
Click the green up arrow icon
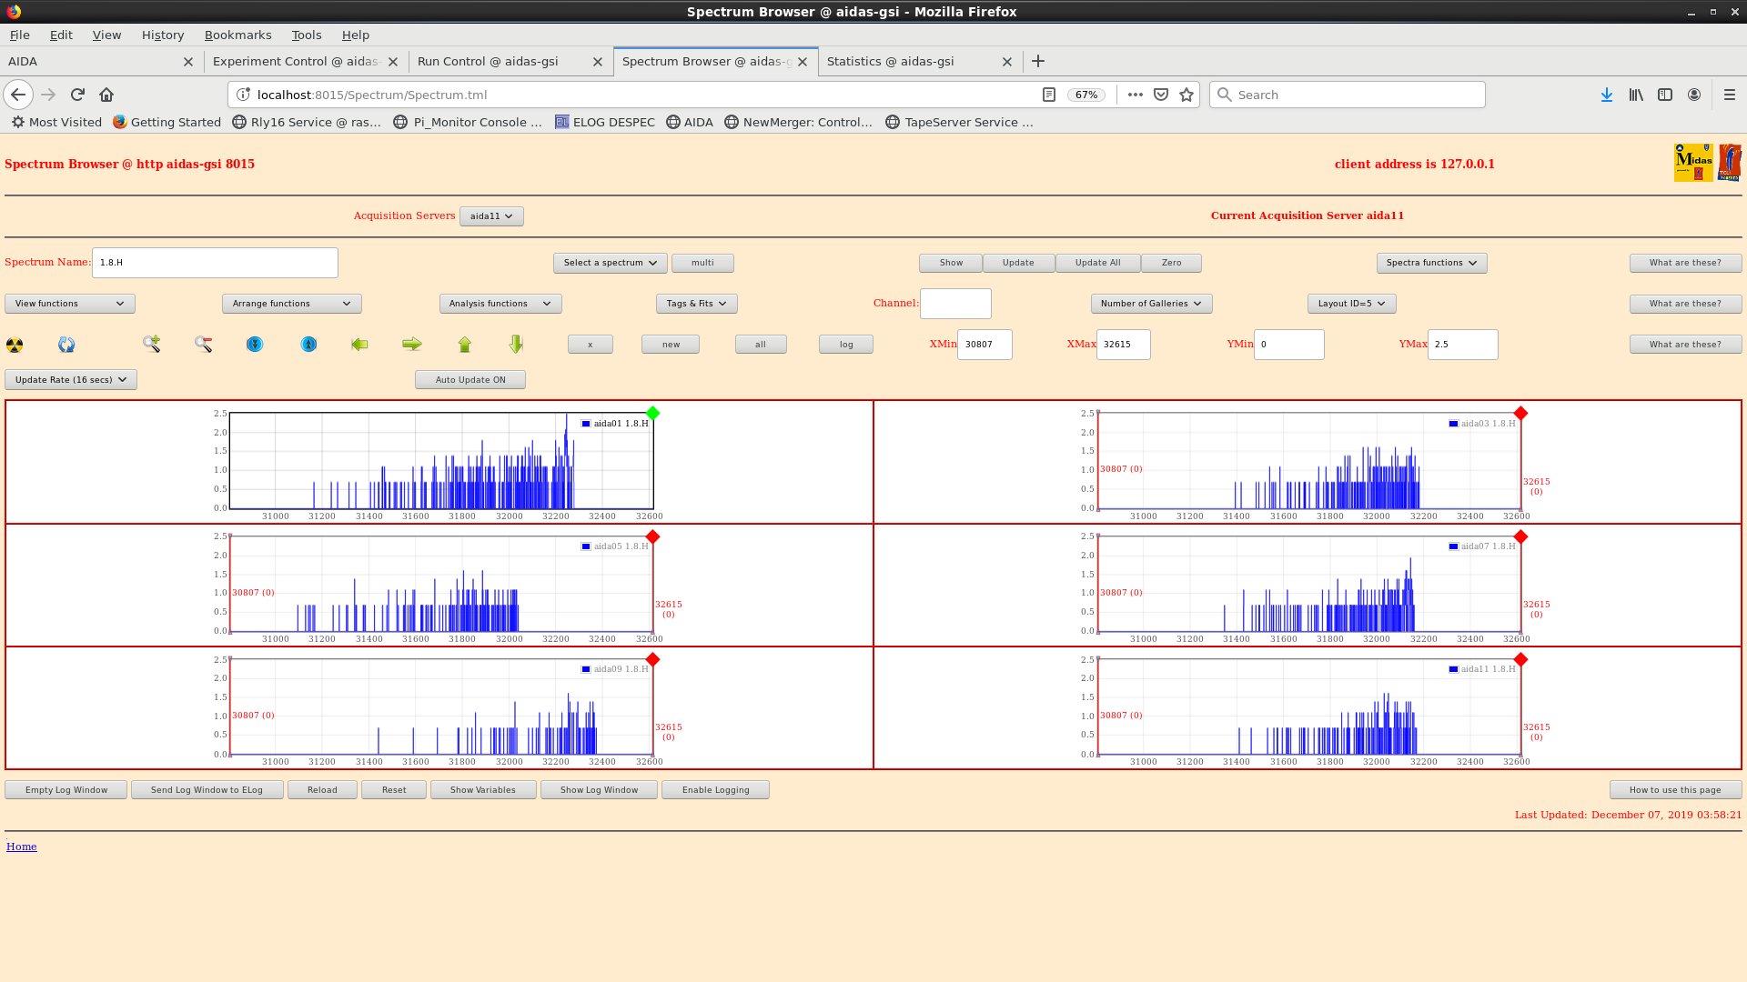(x=465, y=344)
